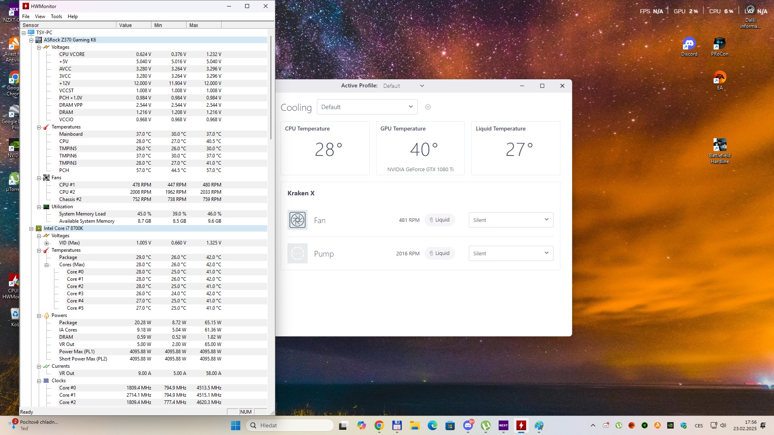Open the Cooling settings gear icon
This screenshot has height=435, width=774.
428,107
